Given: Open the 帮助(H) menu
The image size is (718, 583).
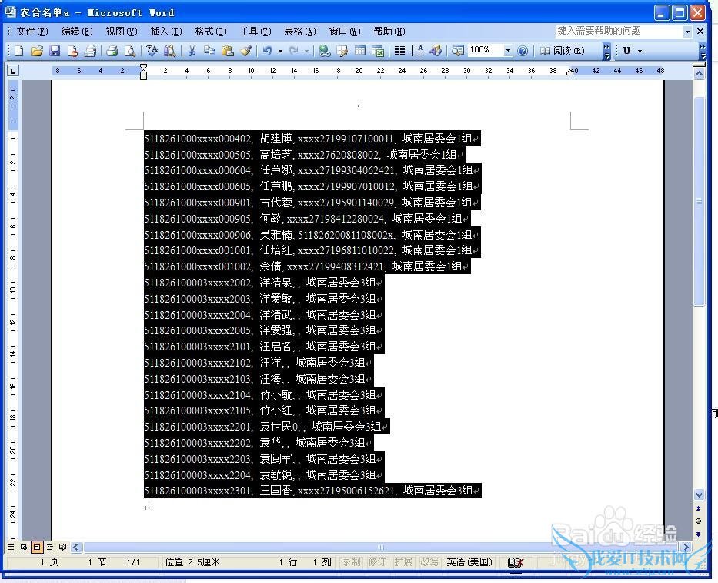Looking at the screenshot, I should pyautogui.click(x=389, y=32).
